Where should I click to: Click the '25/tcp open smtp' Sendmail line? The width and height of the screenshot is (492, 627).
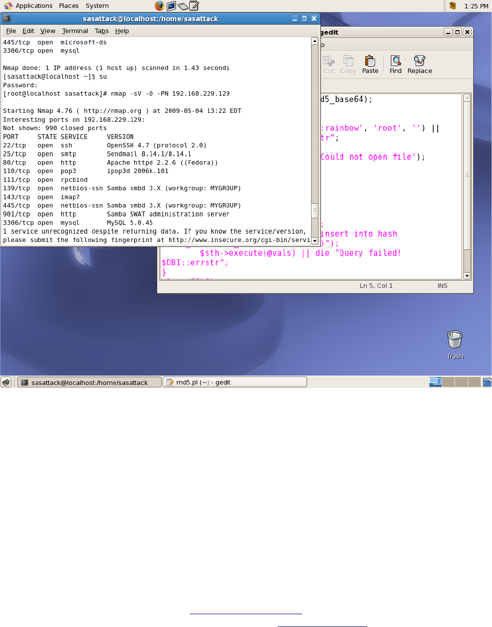(97, 154)
